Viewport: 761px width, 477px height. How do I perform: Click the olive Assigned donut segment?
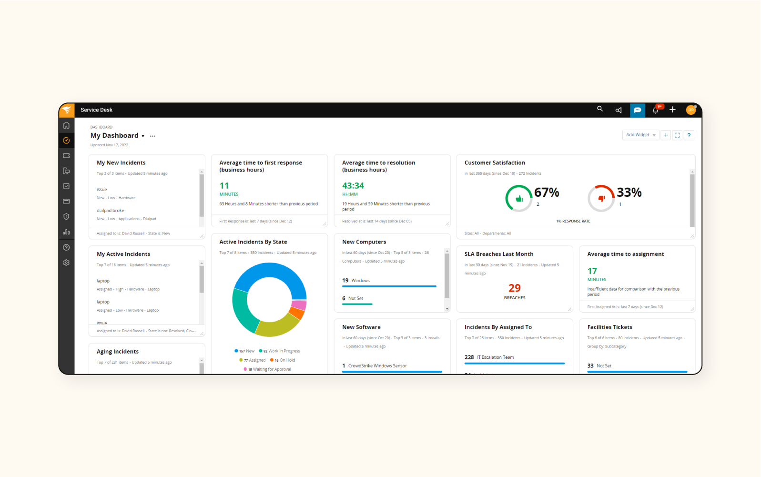pos(278,327)
